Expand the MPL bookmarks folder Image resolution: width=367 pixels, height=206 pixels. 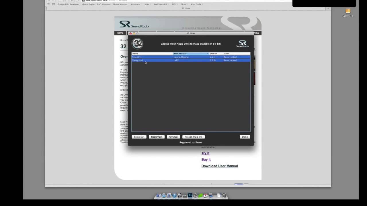coord(175,4)
